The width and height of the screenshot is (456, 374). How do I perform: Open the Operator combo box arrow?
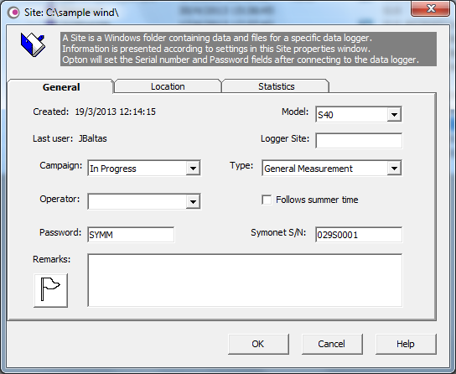(x=193, y=201)
